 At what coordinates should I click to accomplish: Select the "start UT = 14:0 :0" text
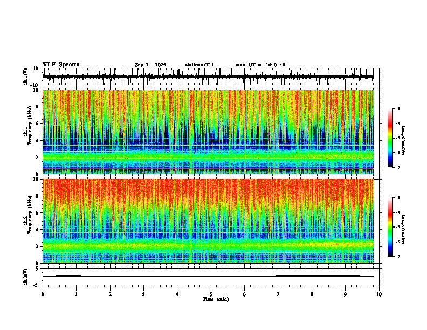pyautogui.click(x=260, y=65)
